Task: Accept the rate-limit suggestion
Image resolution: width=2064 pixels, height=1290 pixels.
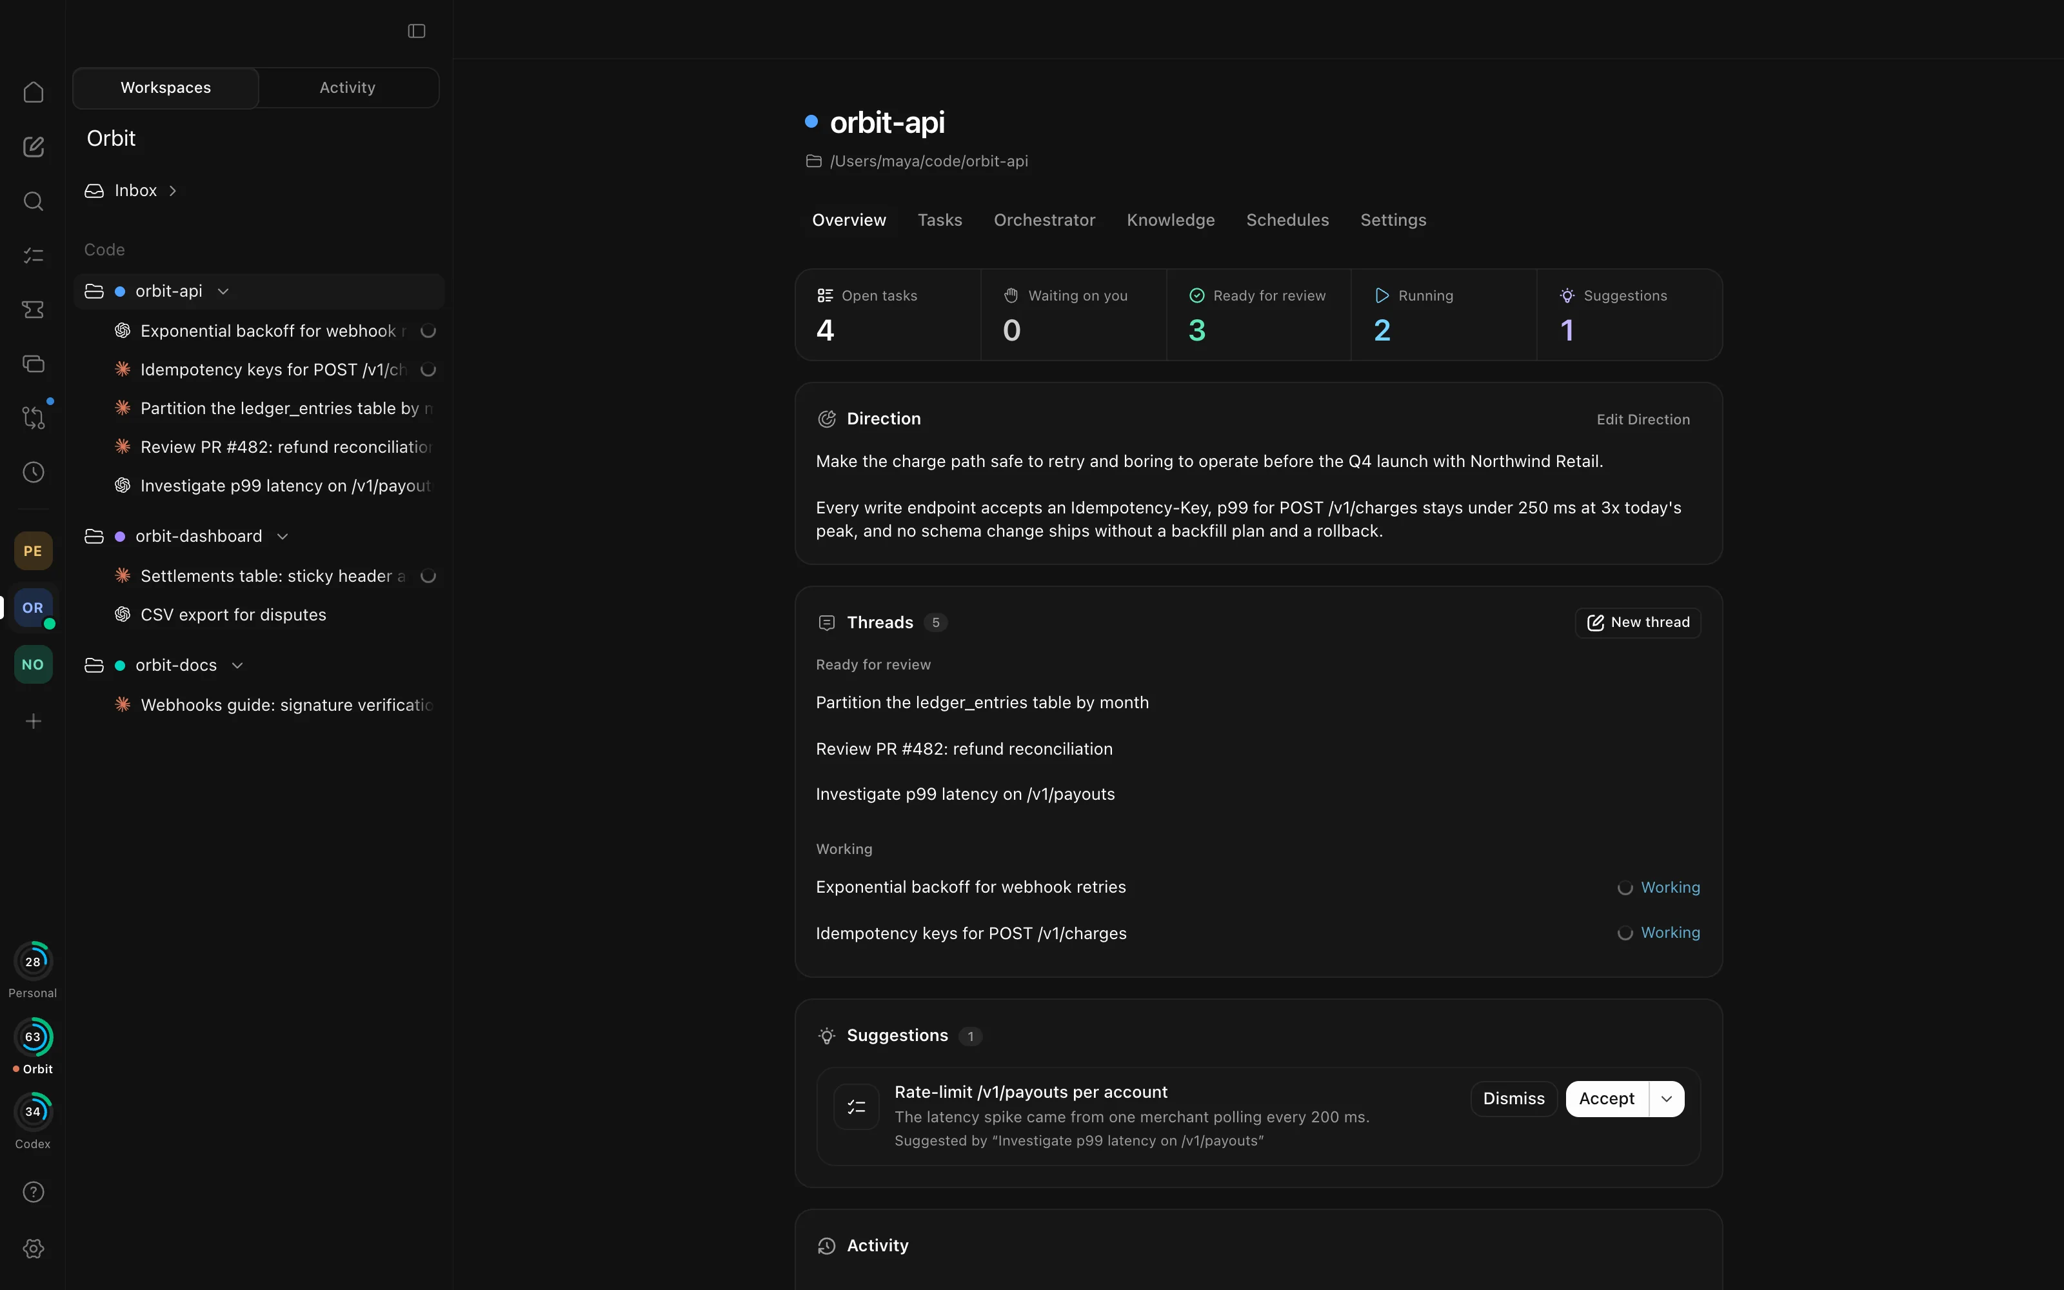Action: pyautogui.click(x=1607, y=1099)
